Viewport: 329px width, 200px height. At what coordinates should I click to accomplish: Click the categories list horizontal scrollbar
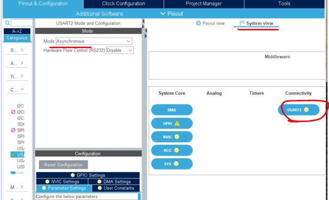(x=17, y=173)
